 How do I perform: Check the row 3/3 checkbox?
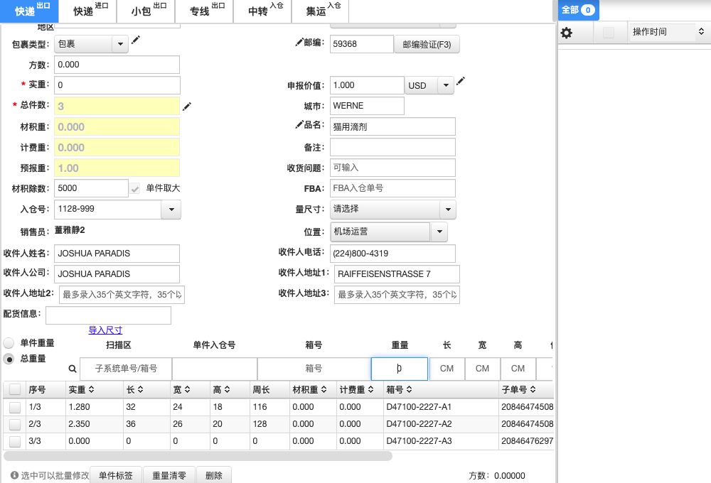pos(15,441)
